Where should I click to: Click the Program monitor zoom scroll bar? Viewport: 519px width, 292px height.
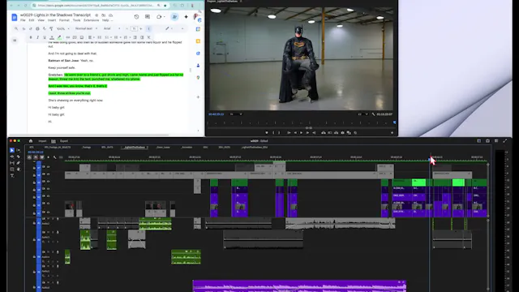point(309,128)
